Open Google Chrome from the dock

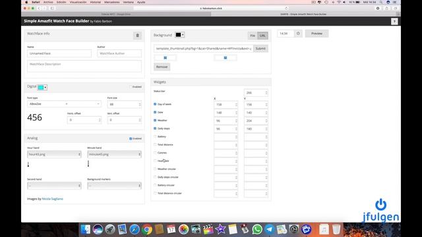pyautogui.click(x=146, y=230)
